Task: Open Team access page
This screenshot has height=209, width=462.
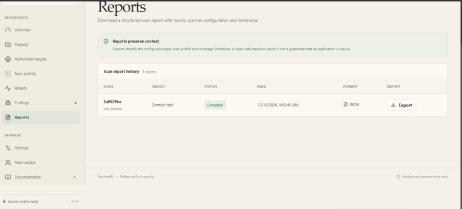Action: [x=40, y=163]
